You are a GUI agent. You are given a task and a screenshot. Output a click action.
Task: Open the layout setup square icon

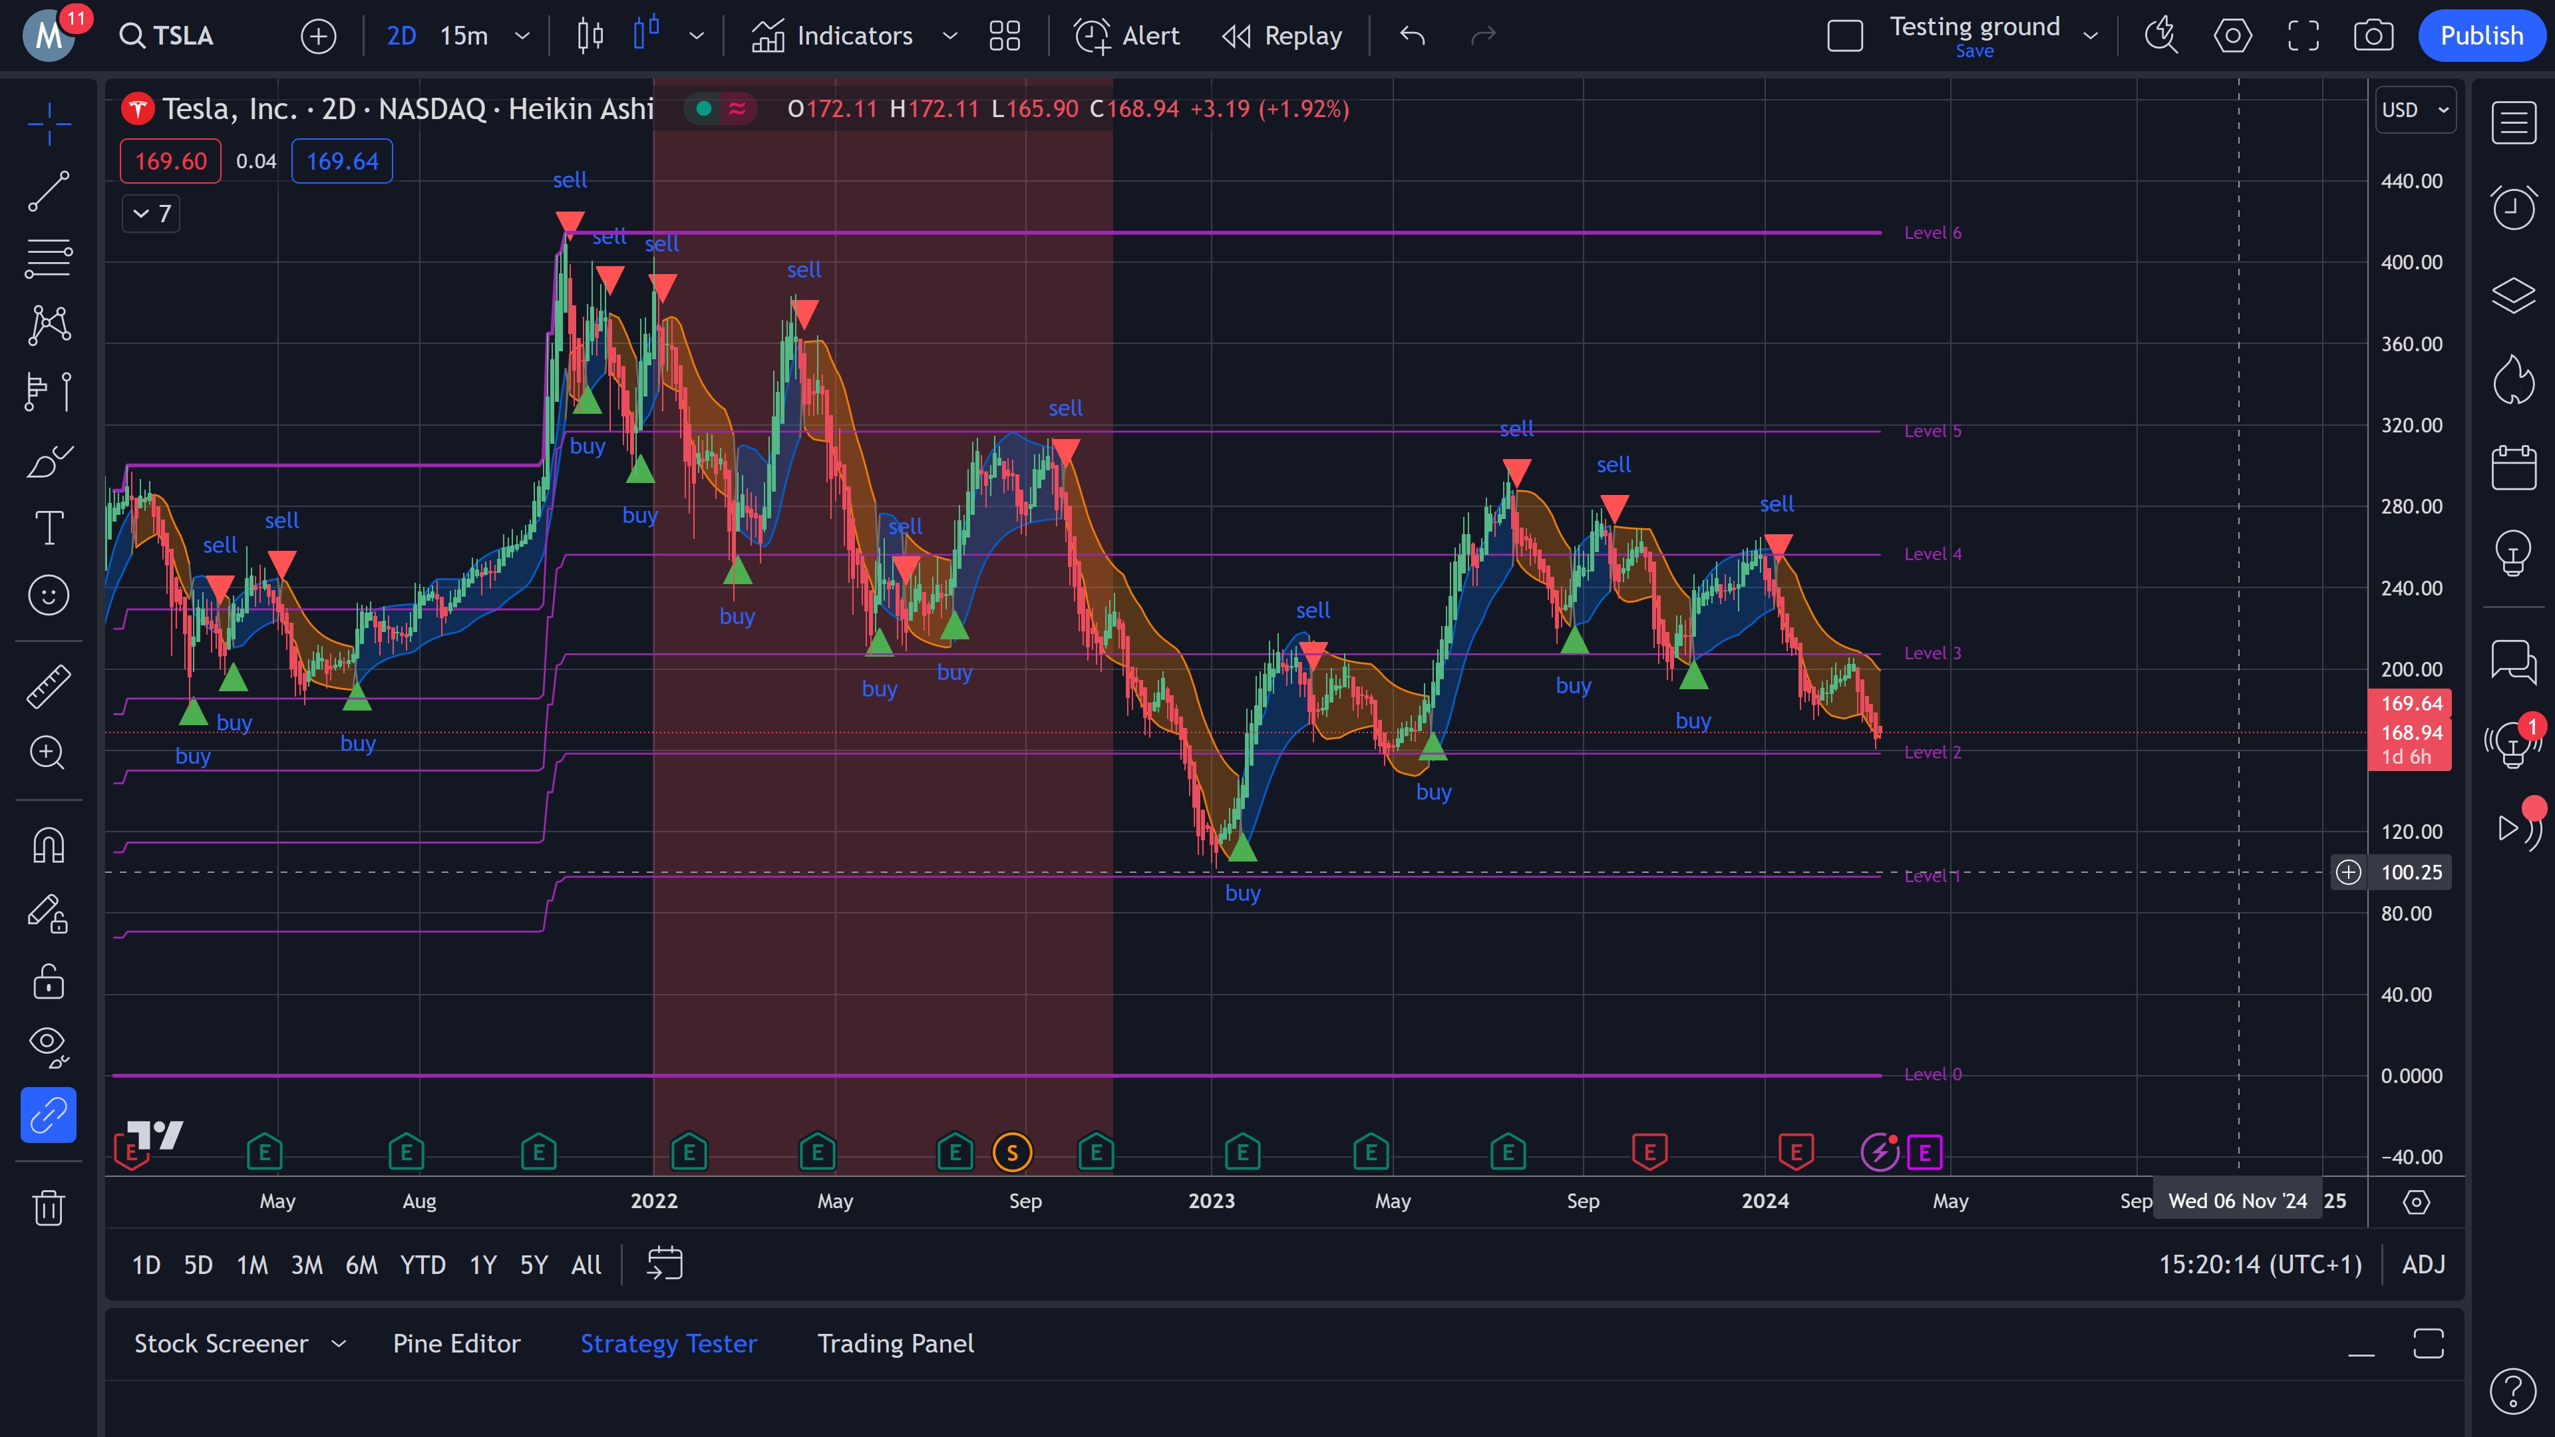click(x=1845, y=37)
